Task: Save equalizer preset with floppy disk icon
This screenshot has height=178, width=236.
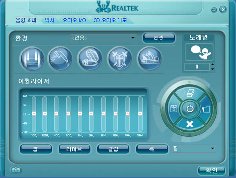Action: pyautogui.click(x=174, y=108)
